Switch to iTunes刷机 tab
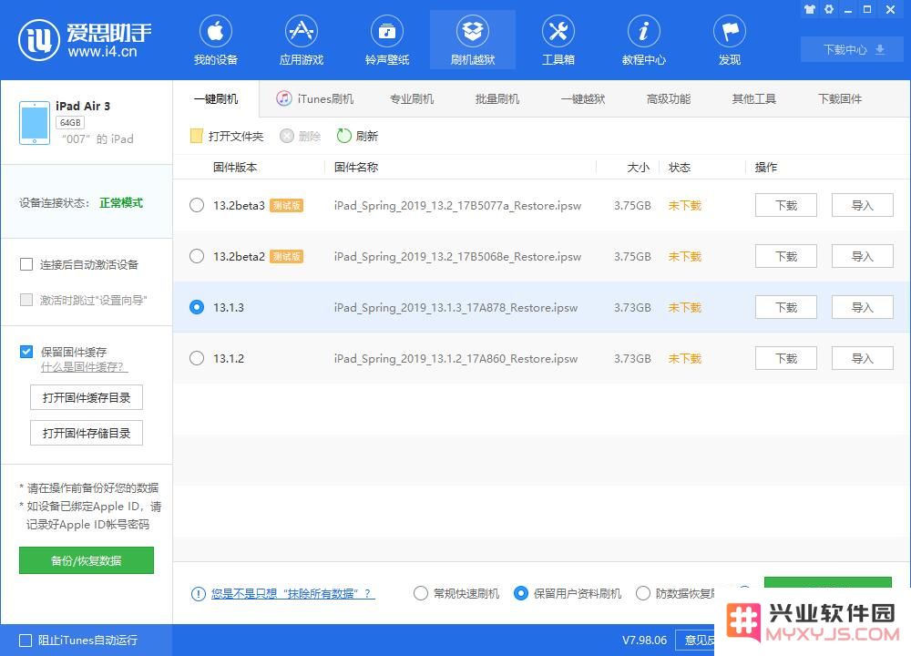 pos(314,99)
